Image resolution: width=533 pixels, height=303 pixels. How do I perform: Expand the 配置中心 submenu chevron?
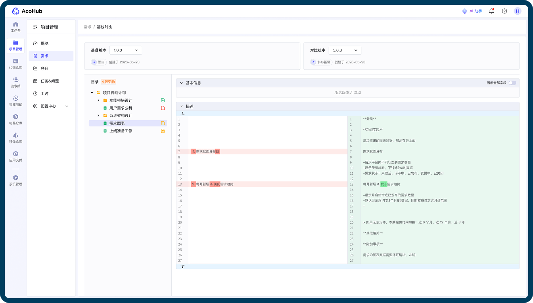coord(67,106)
